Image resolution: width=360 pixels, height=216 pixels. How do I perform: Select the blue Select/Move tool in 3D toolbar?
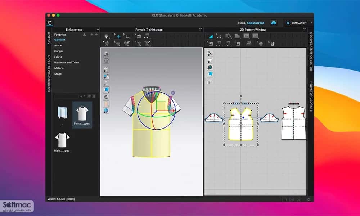coord(118,36)
